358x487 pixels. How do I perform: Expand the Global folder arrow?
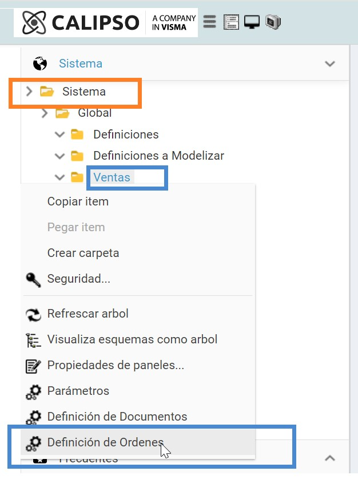[x=45, y=113]
